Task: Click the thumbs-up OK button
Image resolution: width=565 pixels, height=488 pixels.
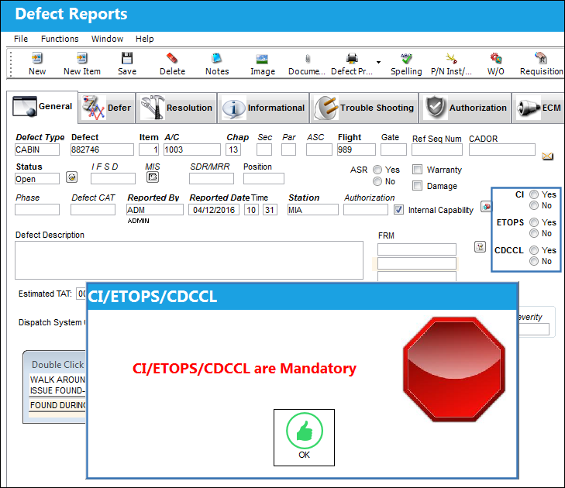Action: [304, 437]
